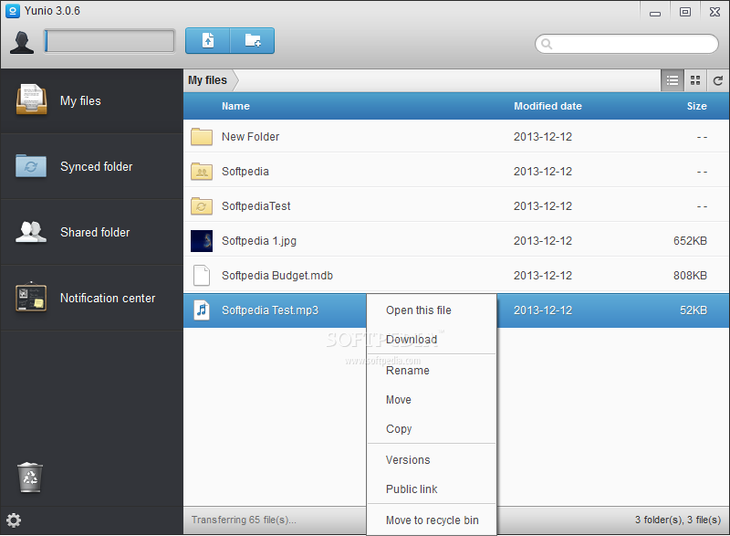Select the New Folder row name
Screen dimensions: 730x536
[250, 136]
